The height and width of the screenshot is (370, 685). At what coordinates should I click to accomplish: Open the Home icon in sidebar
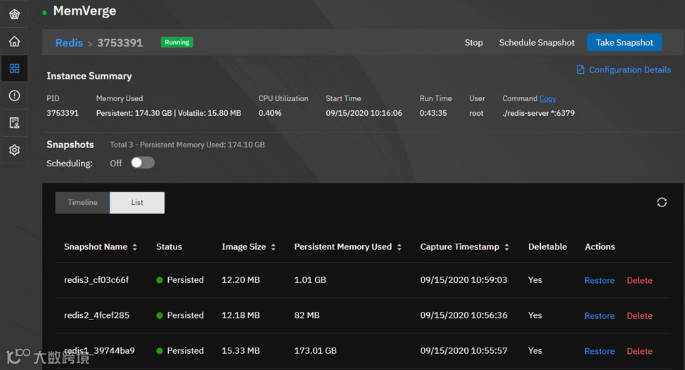click(x=14, y=41)
